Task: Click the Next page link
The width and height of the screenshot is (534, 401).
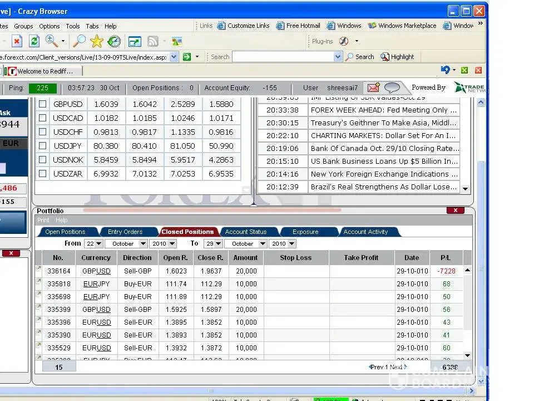Action: [397, 367]
